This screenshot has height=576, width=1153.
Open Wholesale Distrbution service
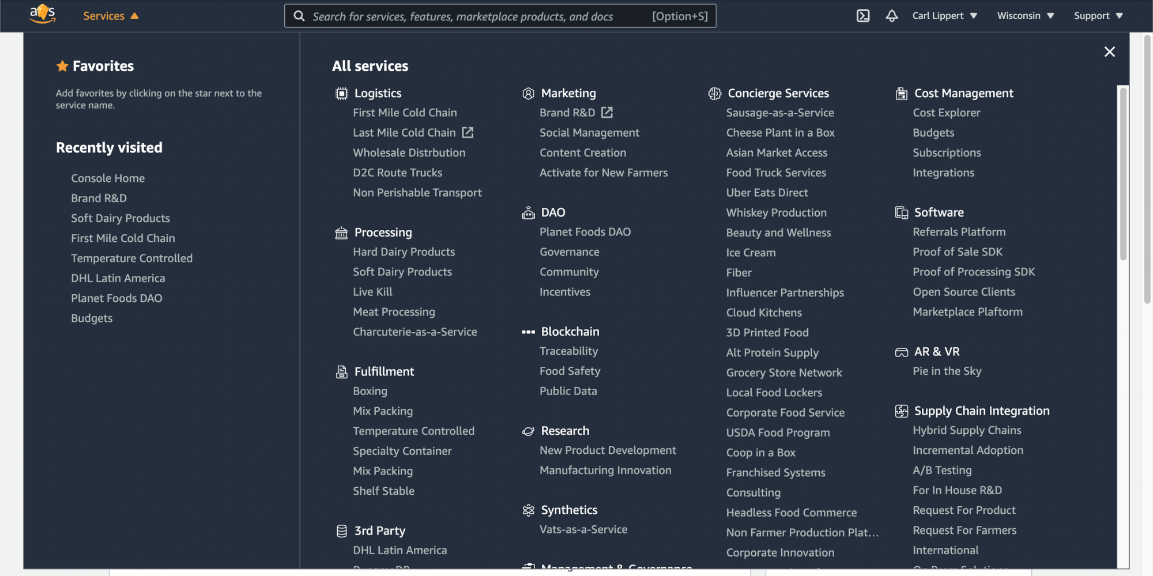409,153
